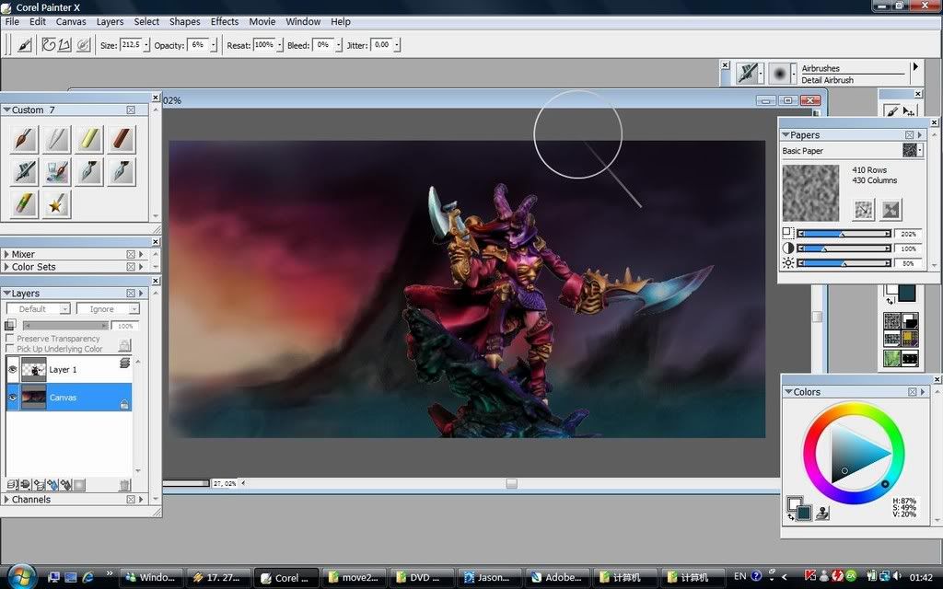Image resolution: width=943 pixels, height=589 pixels.
Task: Switch to the DVD taskbar button
Action: coord(422,577)
